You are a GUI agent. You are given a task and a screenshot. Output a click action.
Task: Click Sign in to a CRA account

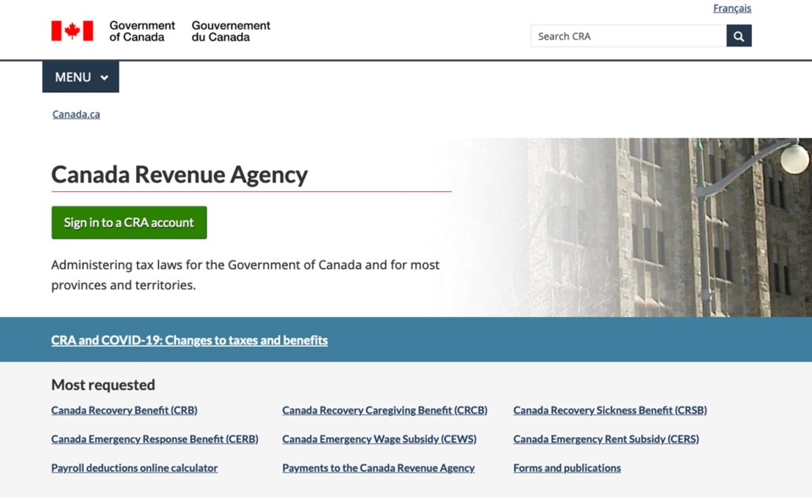pyautogui.click(x=129, y=222)
